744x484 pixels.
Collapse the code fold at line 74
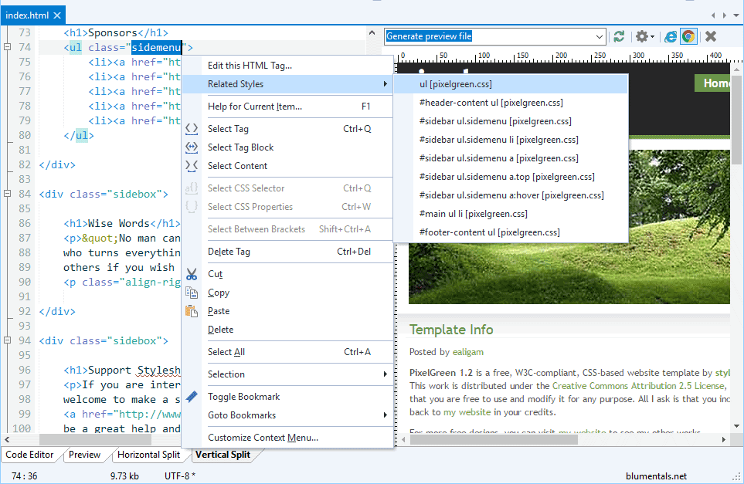point(7,48)
